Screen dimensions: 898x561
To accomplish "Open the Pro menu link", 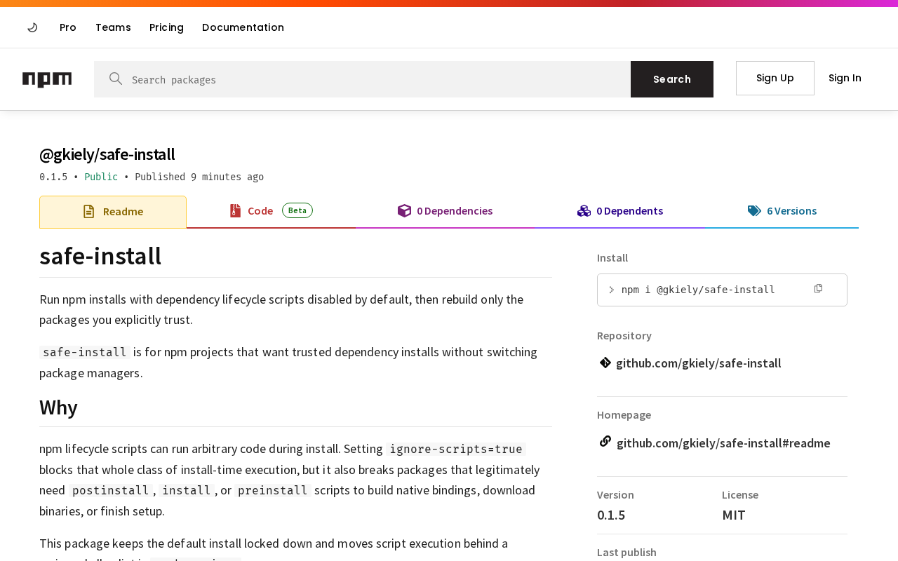I will tap(68, 27).
